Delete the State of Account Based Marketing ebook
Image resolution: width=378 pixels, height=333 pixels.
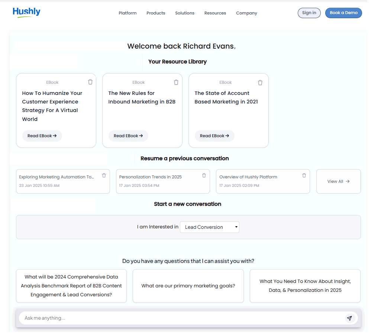[260, 82]
